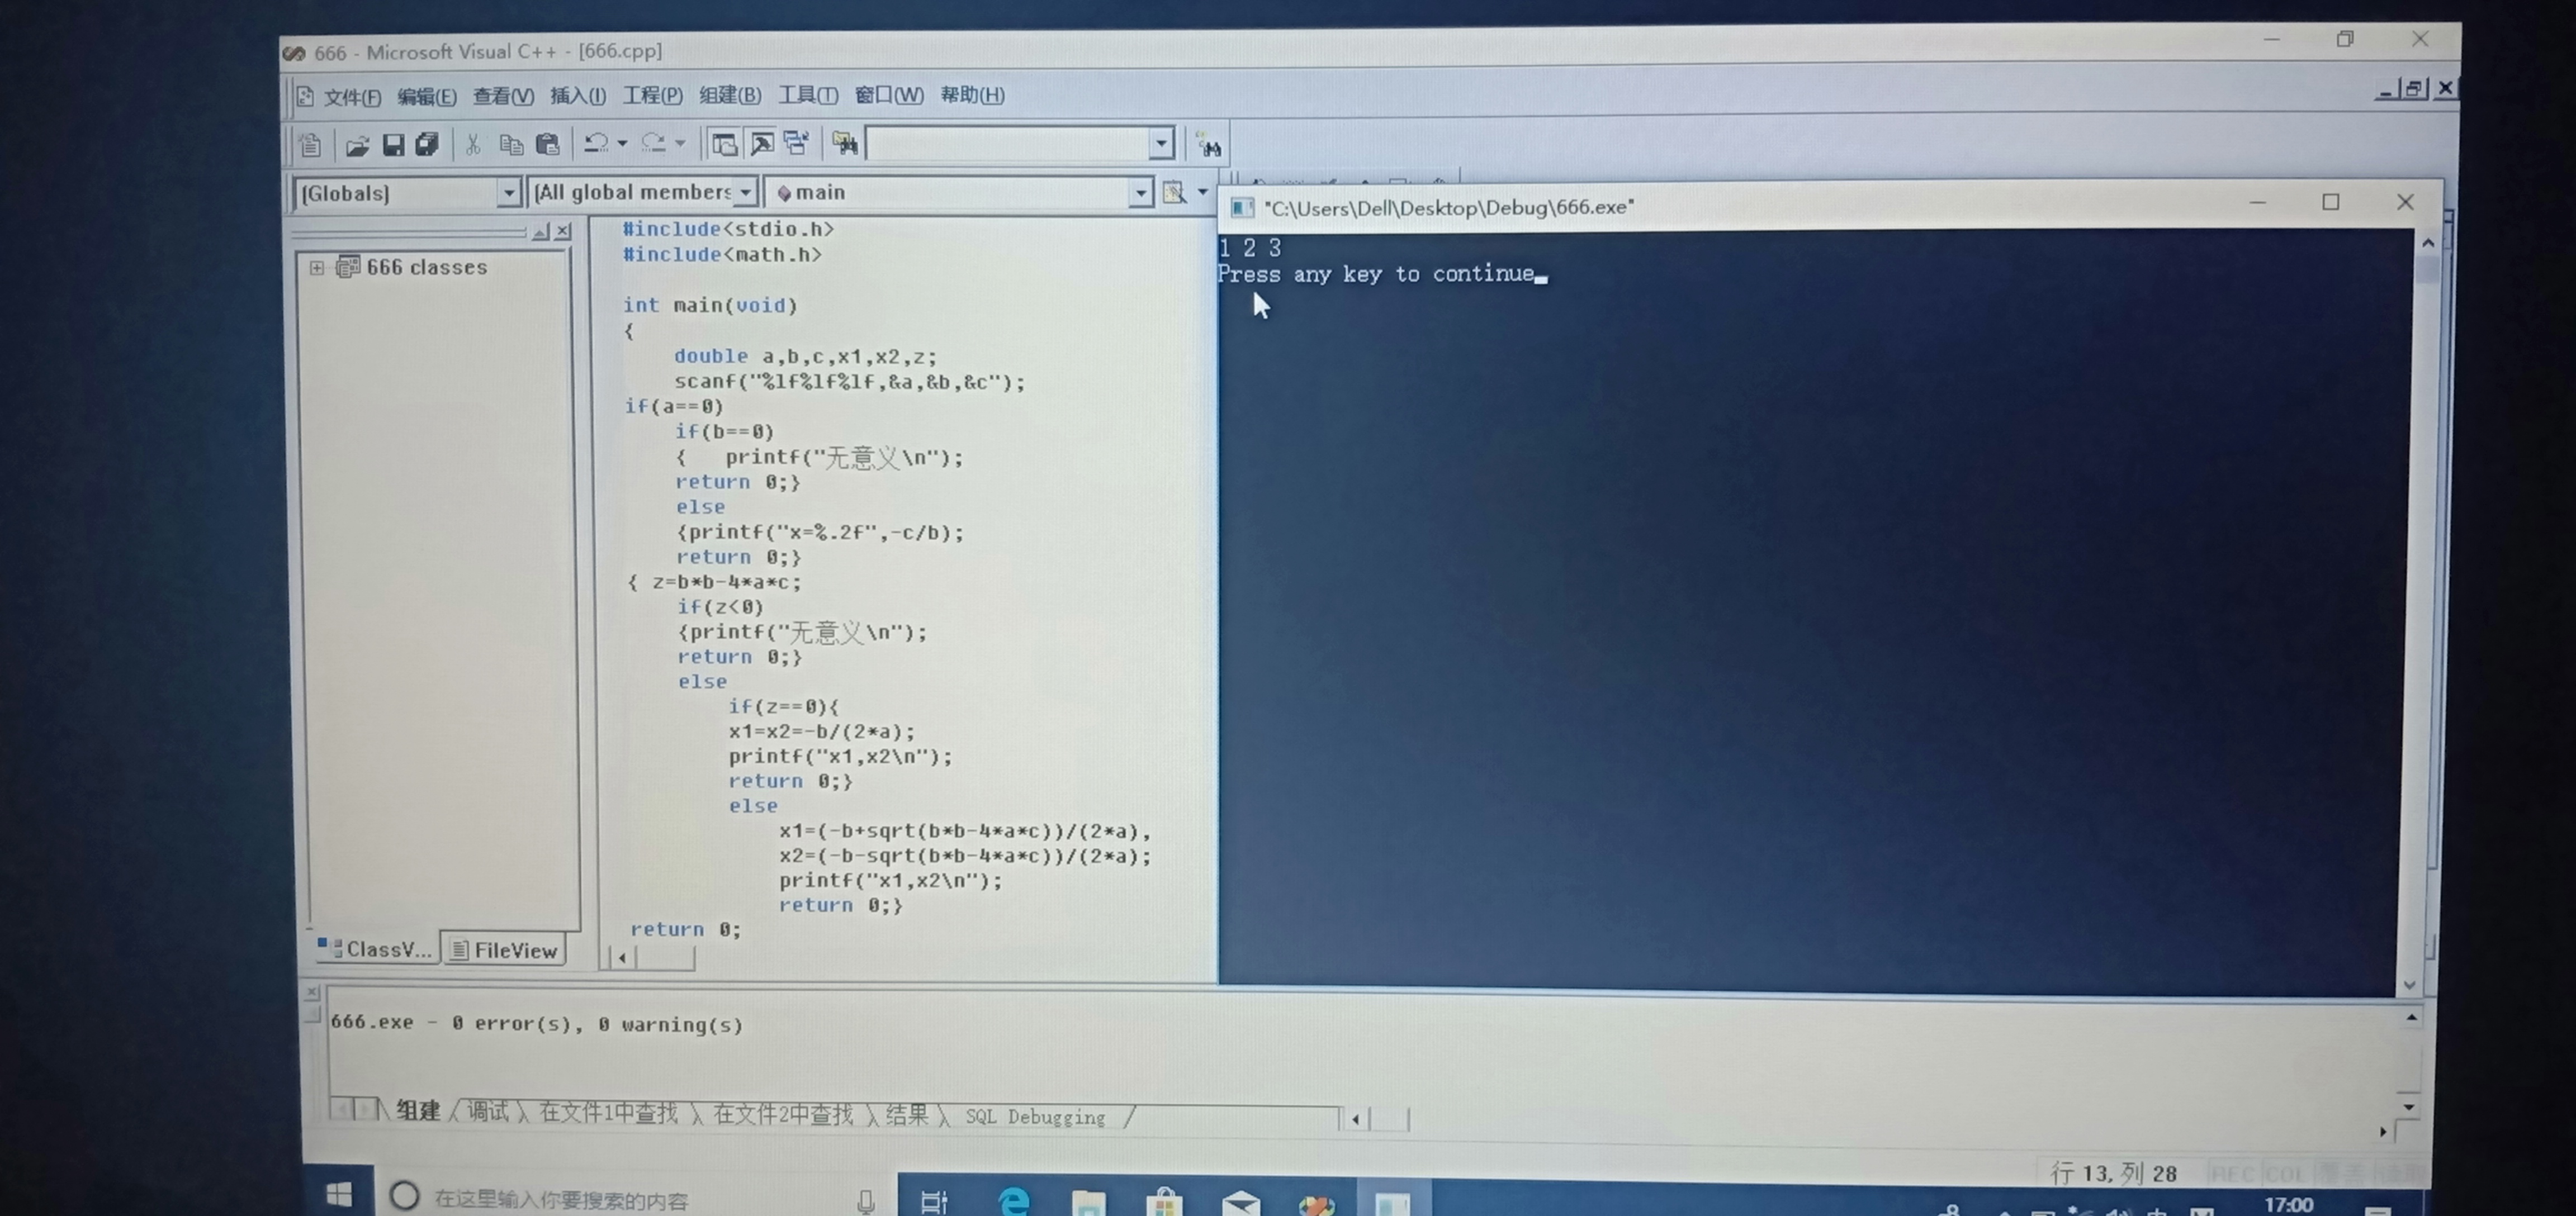Click the Search binoculars icon at toolbar end

point(1209,147)
